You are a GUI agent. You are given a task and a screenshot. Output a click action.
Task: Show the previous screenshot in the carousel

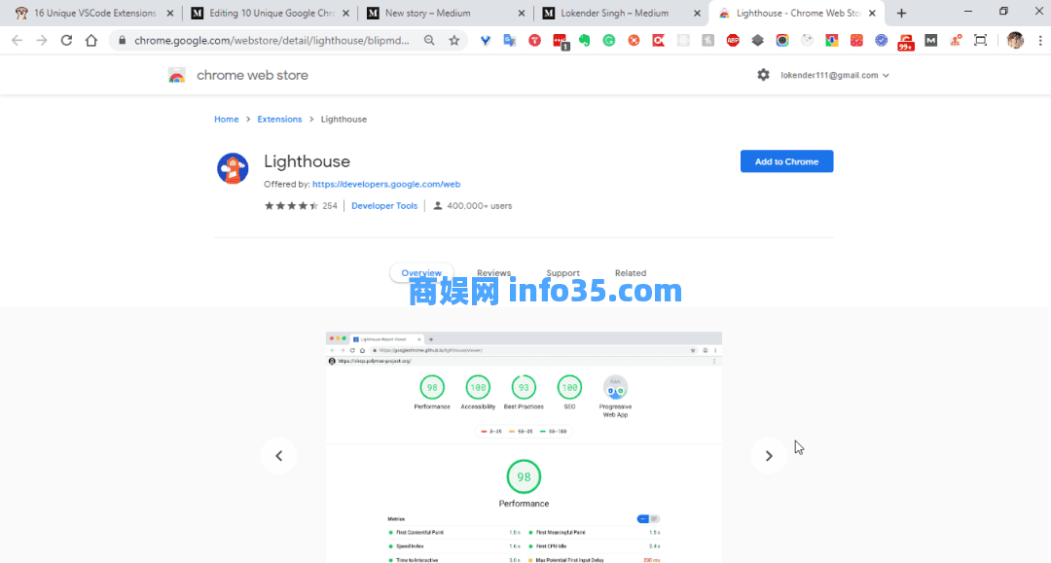[279, 456]
